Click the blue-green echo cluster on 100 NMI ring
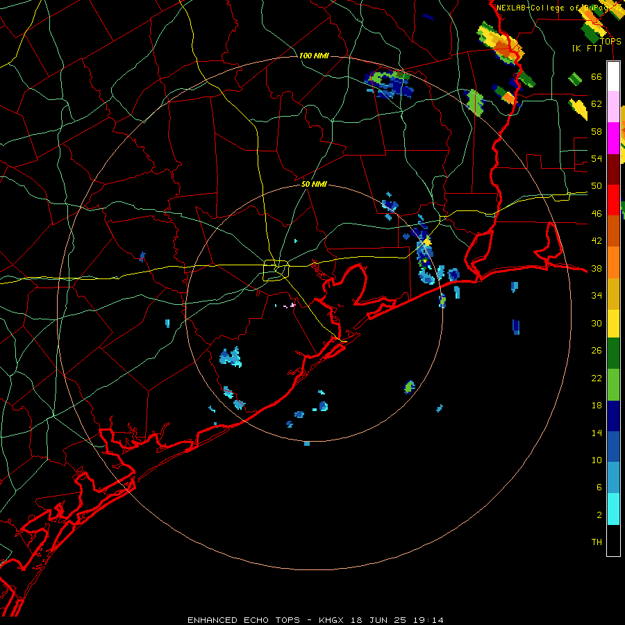This screenshot has height=625, width=625. (388, 84)
